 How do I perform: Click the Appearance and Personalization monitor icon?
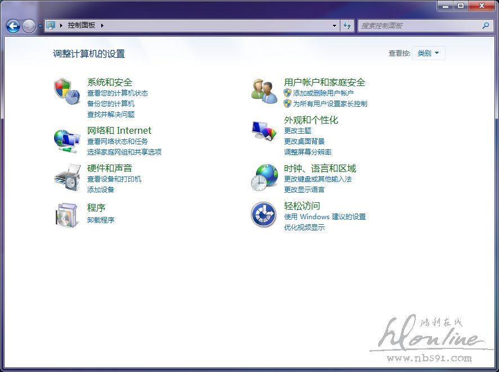(264, 131)
